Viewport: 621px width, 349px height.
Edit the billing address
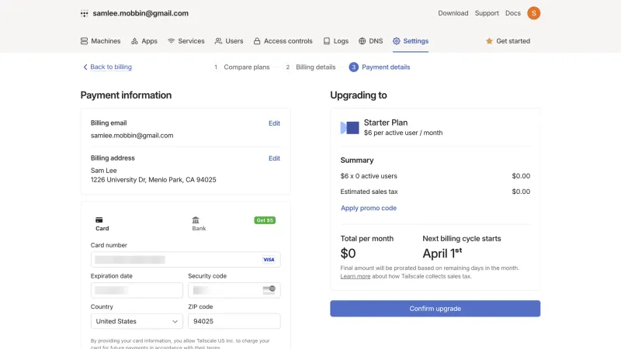[274, 158]
